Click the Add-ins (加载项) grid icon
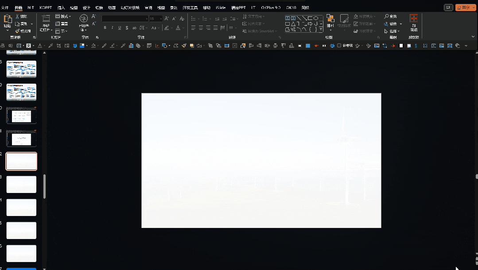 point(414,18)
